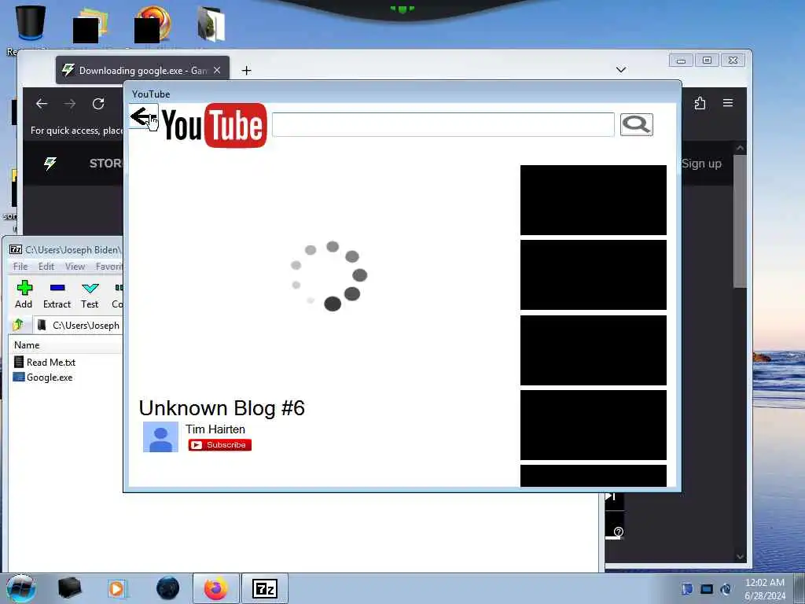
Task: Click the volume tray icon
Action: pyautogui.click(x=726, y=589)
